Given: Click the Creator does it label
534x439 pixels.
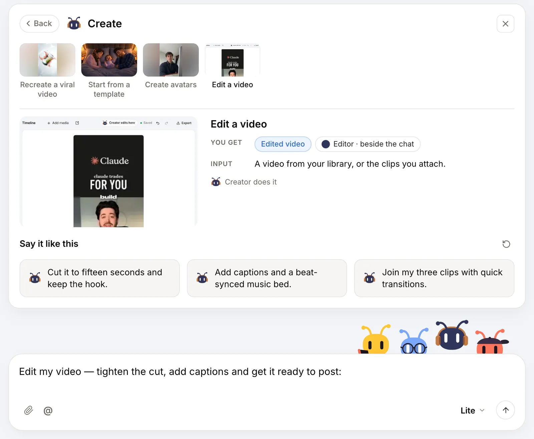Looking at the screenshot, I should (251, 182).
